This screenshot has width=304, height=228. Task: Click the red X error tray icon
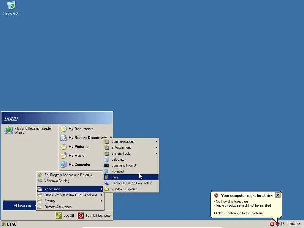pyautogui.click(x=272, y=224)
